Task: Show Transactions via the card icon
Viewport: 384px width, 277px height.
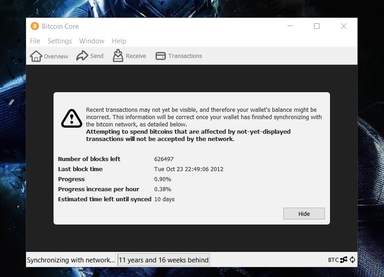Action: tap(161, 56)
